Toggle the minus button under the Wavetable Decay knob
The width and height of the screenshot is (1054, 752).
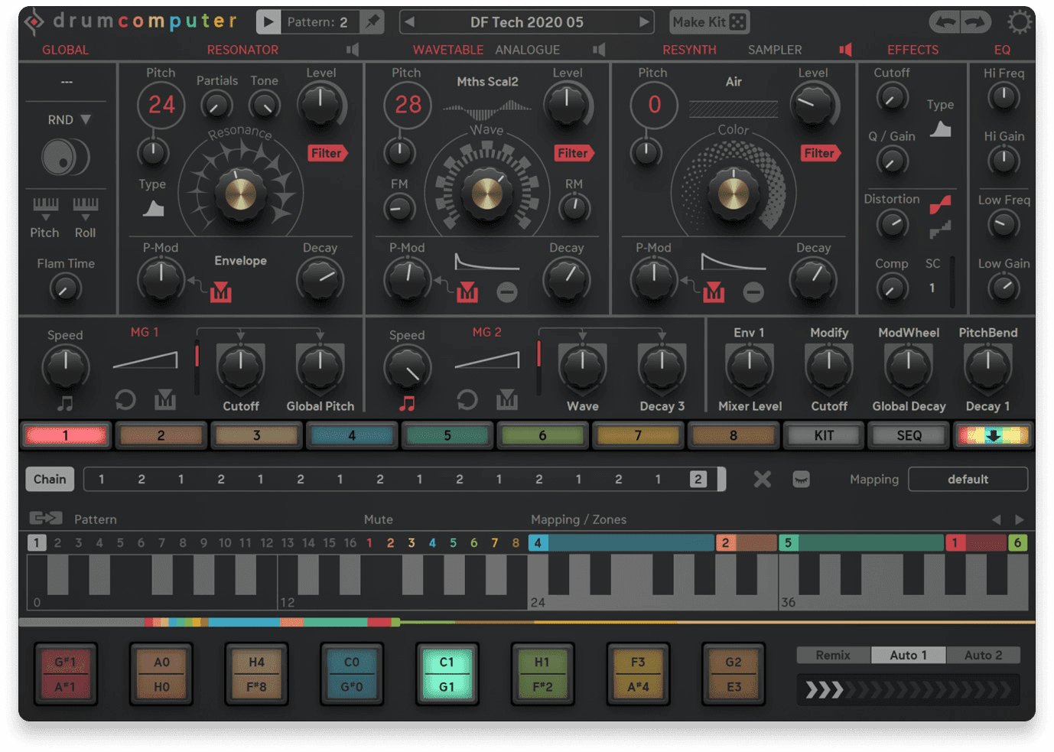pos(506,291)
